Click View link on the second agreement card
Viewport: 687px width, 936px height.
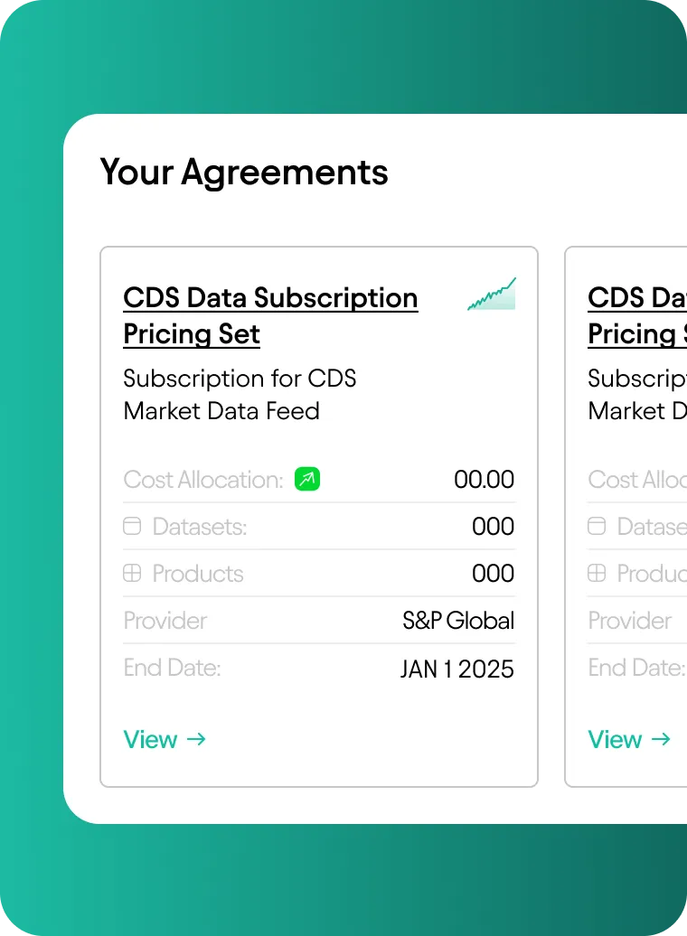pos(615,739)
